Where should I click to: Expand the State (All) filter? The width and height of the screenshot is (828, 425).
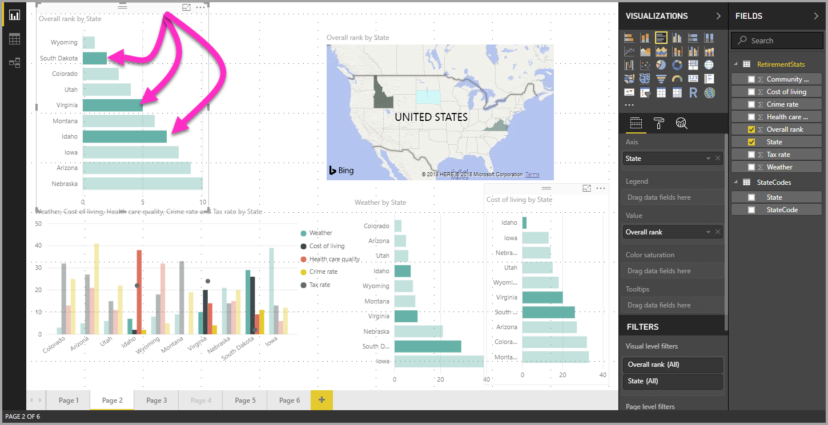point(673,381)
